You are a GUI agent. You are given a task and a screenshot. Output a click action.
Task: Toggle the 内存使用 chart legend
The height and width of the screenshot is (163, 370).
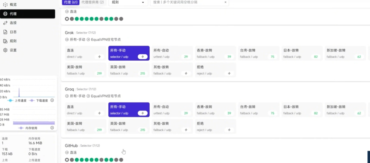tap(28, 128)
